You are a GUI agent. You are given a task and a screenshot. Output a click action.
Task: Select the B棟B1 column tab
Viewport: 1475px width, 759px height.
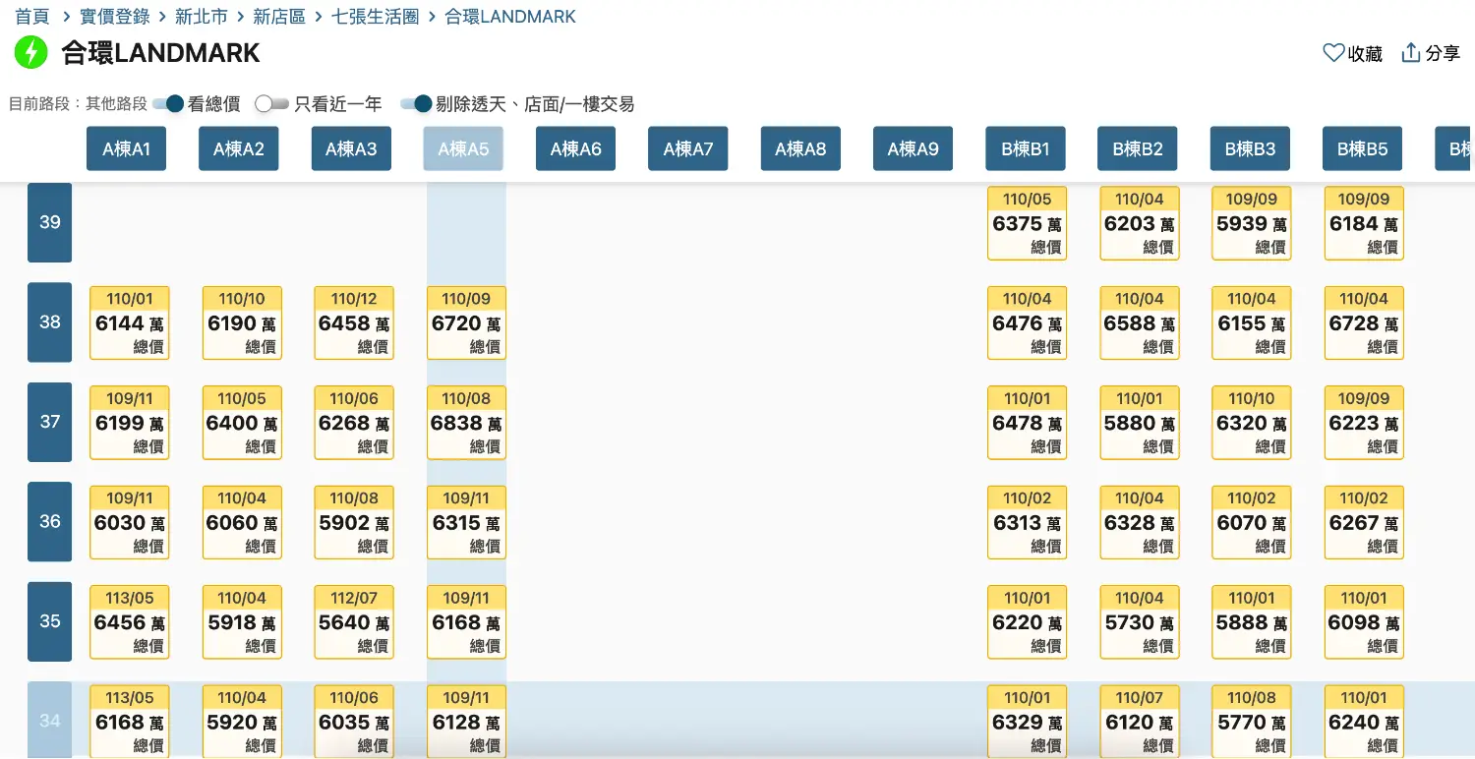[x=1026, y=148]
